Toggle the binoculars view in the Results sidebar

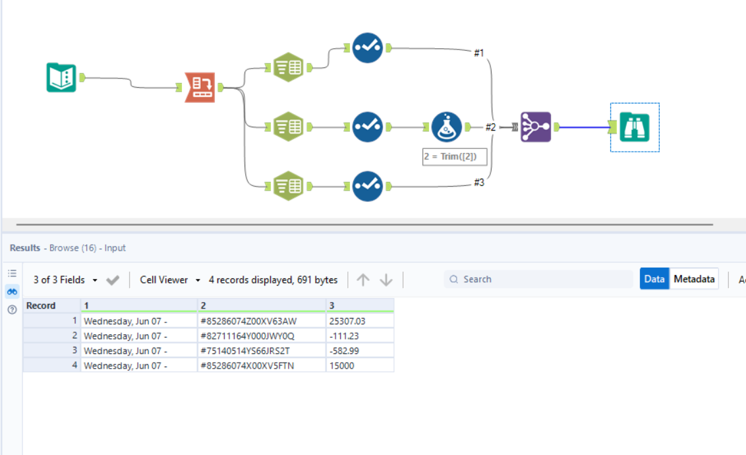coord(12,291)
